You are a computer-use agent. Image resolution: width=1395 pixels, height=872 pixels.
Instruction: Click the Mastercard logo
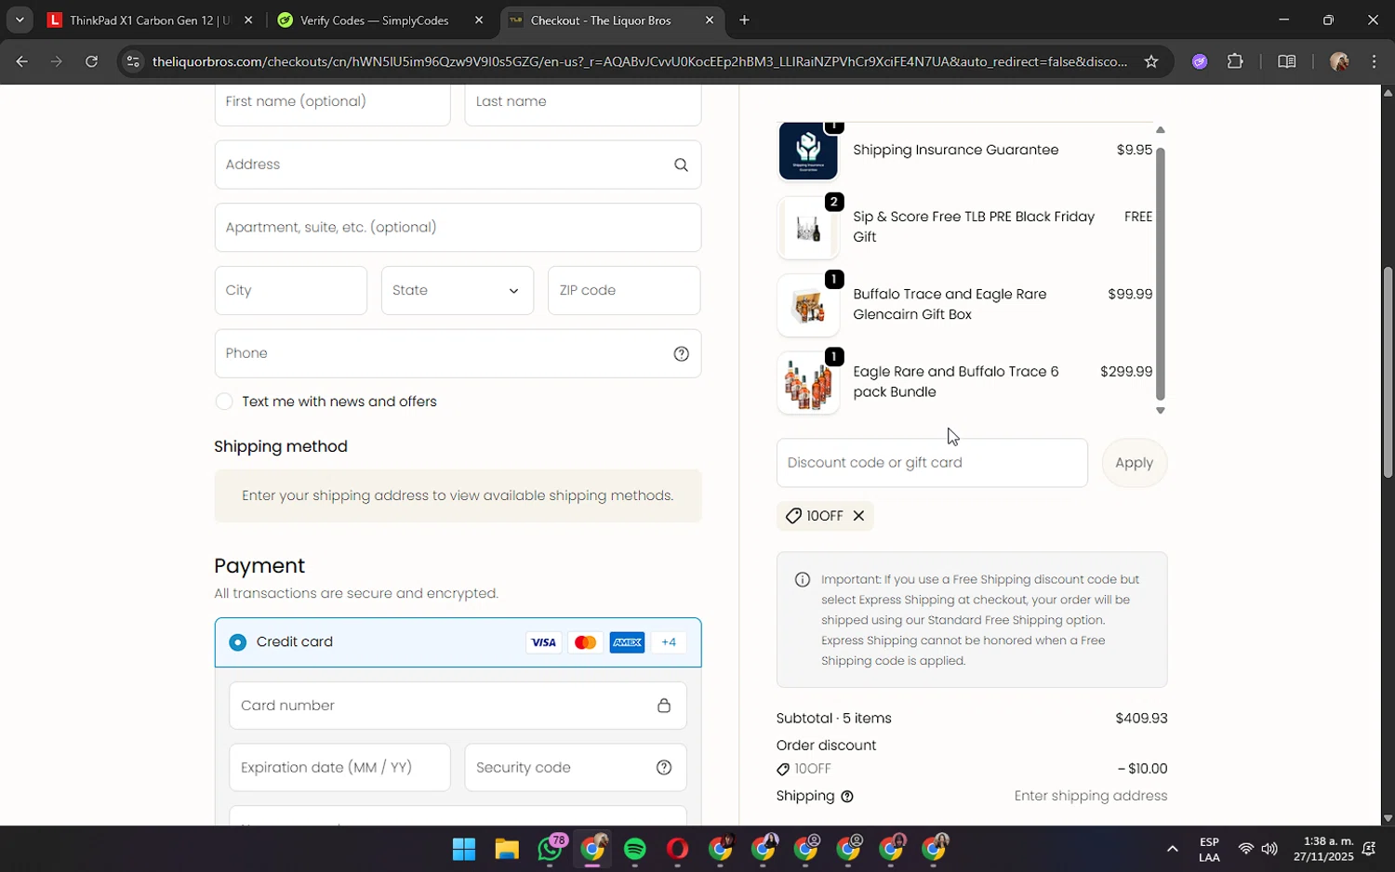[x=585, y=642]
